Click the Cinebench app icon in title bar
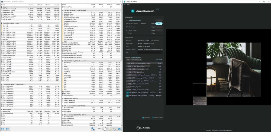Viewport: 271px width, 132px height. pyautogui.click(x=124, y=2)
